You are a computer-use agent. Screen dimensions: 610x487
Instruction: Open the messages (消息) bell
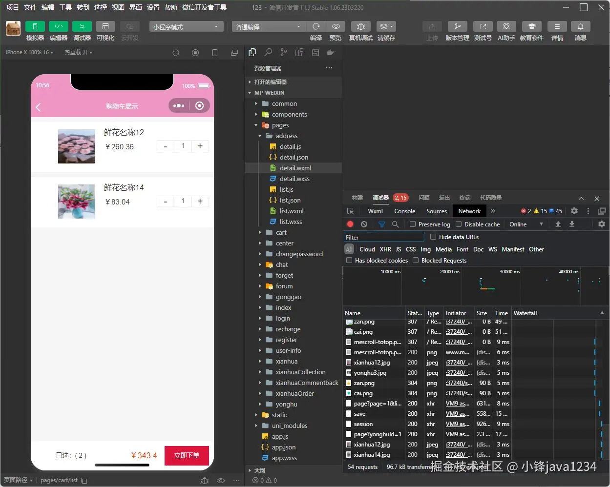click(x=580, y=26)
